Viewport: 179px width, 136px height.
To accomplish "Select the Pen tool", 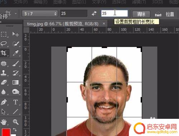I will (x=4, y=102).
